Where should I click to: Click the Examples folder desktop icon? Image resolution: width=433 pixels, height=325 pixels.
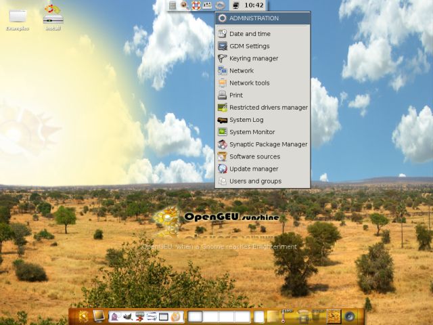click(x=18, y=20)
